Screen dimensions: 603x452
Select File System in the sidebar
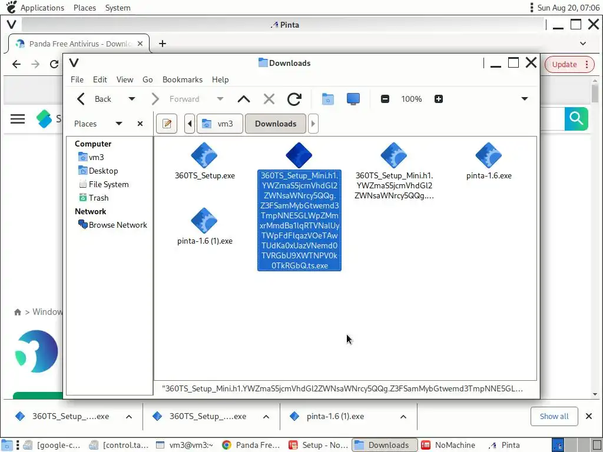point(104,184)
